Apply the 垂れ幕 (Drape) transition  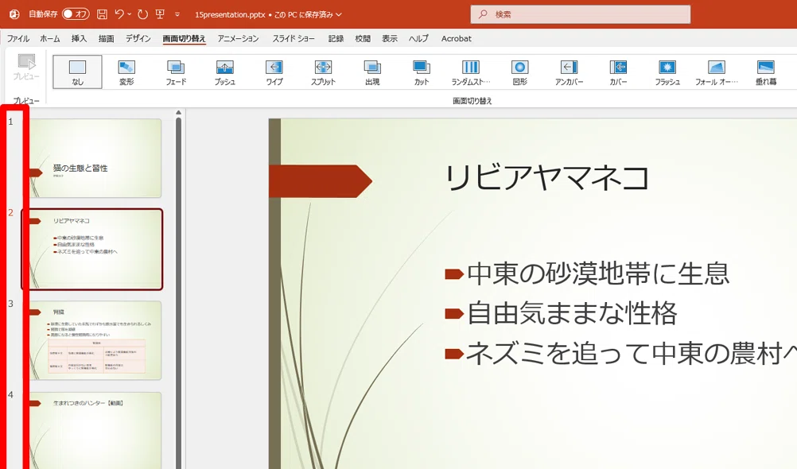click(x=765, y=72)
